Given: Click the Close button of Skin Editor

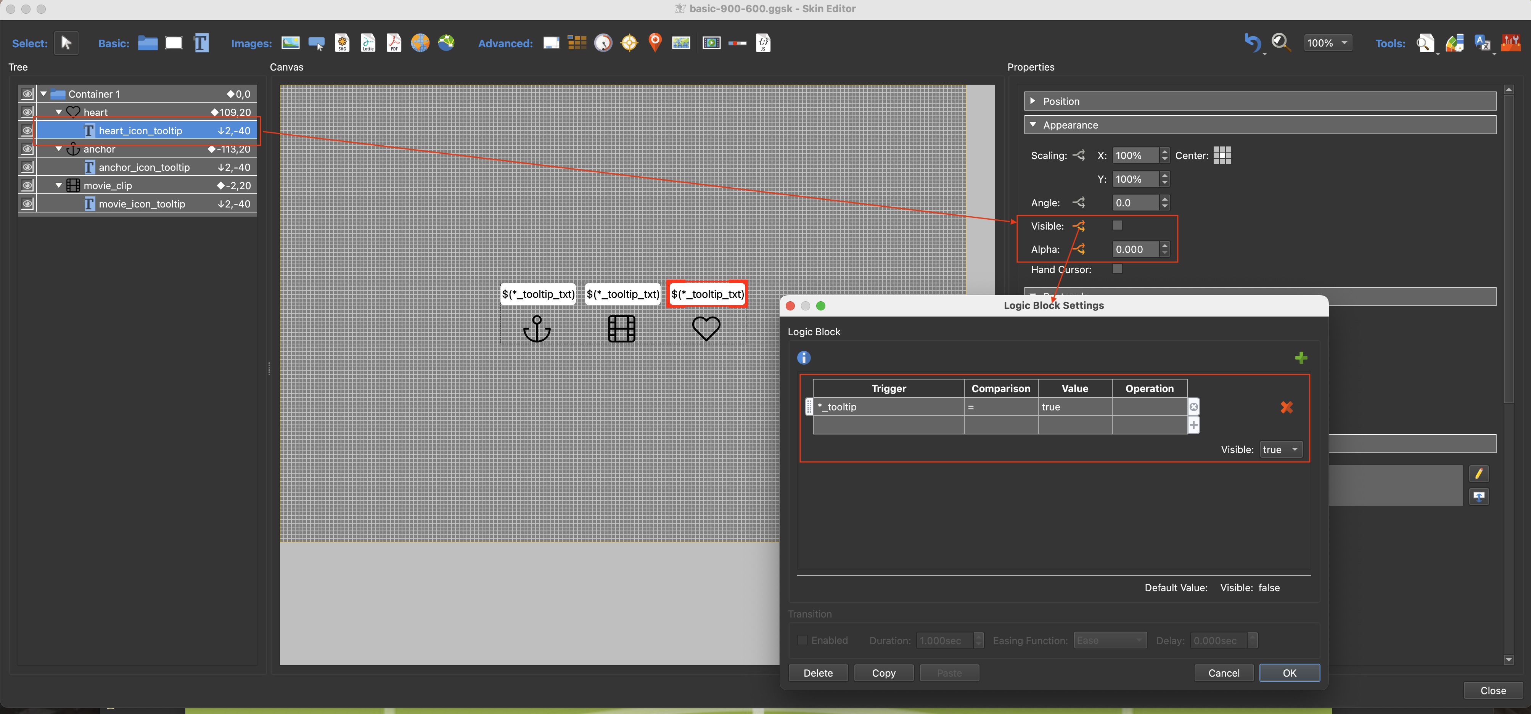Looking at the screenshot, I should coord(1493,691).
